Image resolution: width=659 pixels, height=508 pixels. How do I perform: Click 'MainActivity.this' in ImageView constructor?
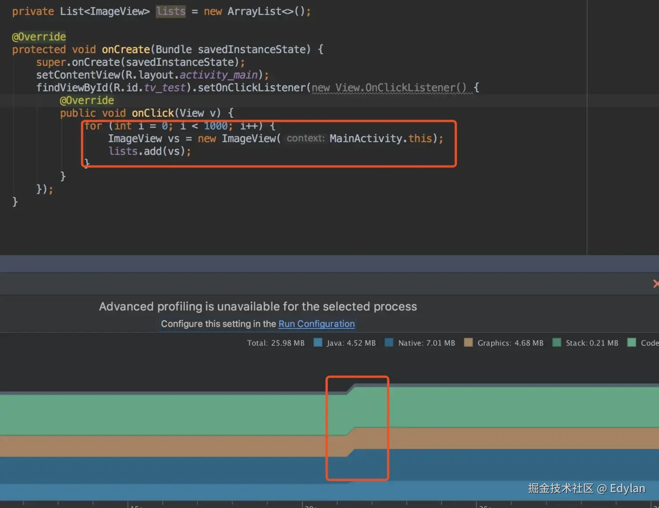tap(381, 139)
